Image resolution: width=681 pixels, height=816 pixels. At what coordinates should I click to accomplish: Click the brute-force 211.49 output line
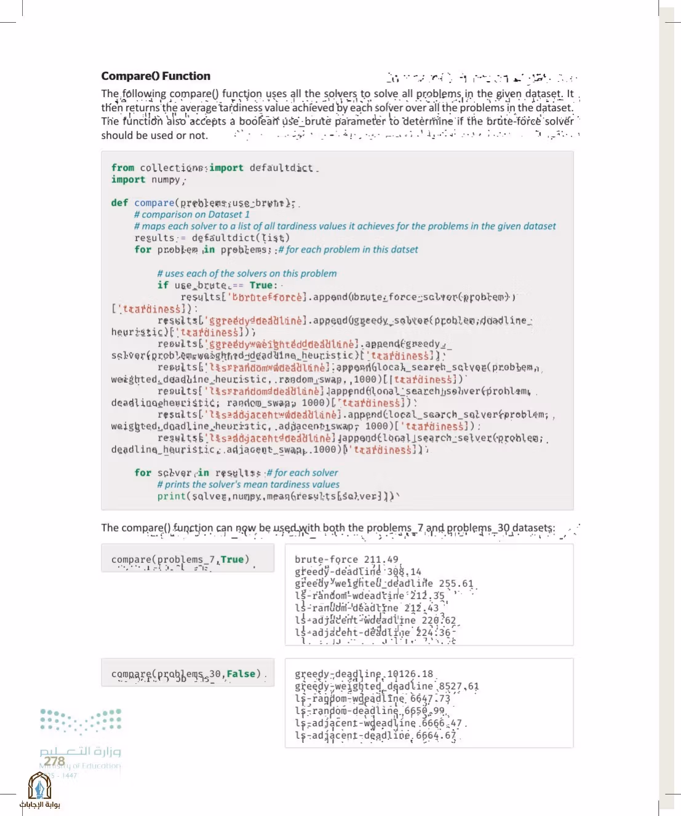[x=346, y=559]
